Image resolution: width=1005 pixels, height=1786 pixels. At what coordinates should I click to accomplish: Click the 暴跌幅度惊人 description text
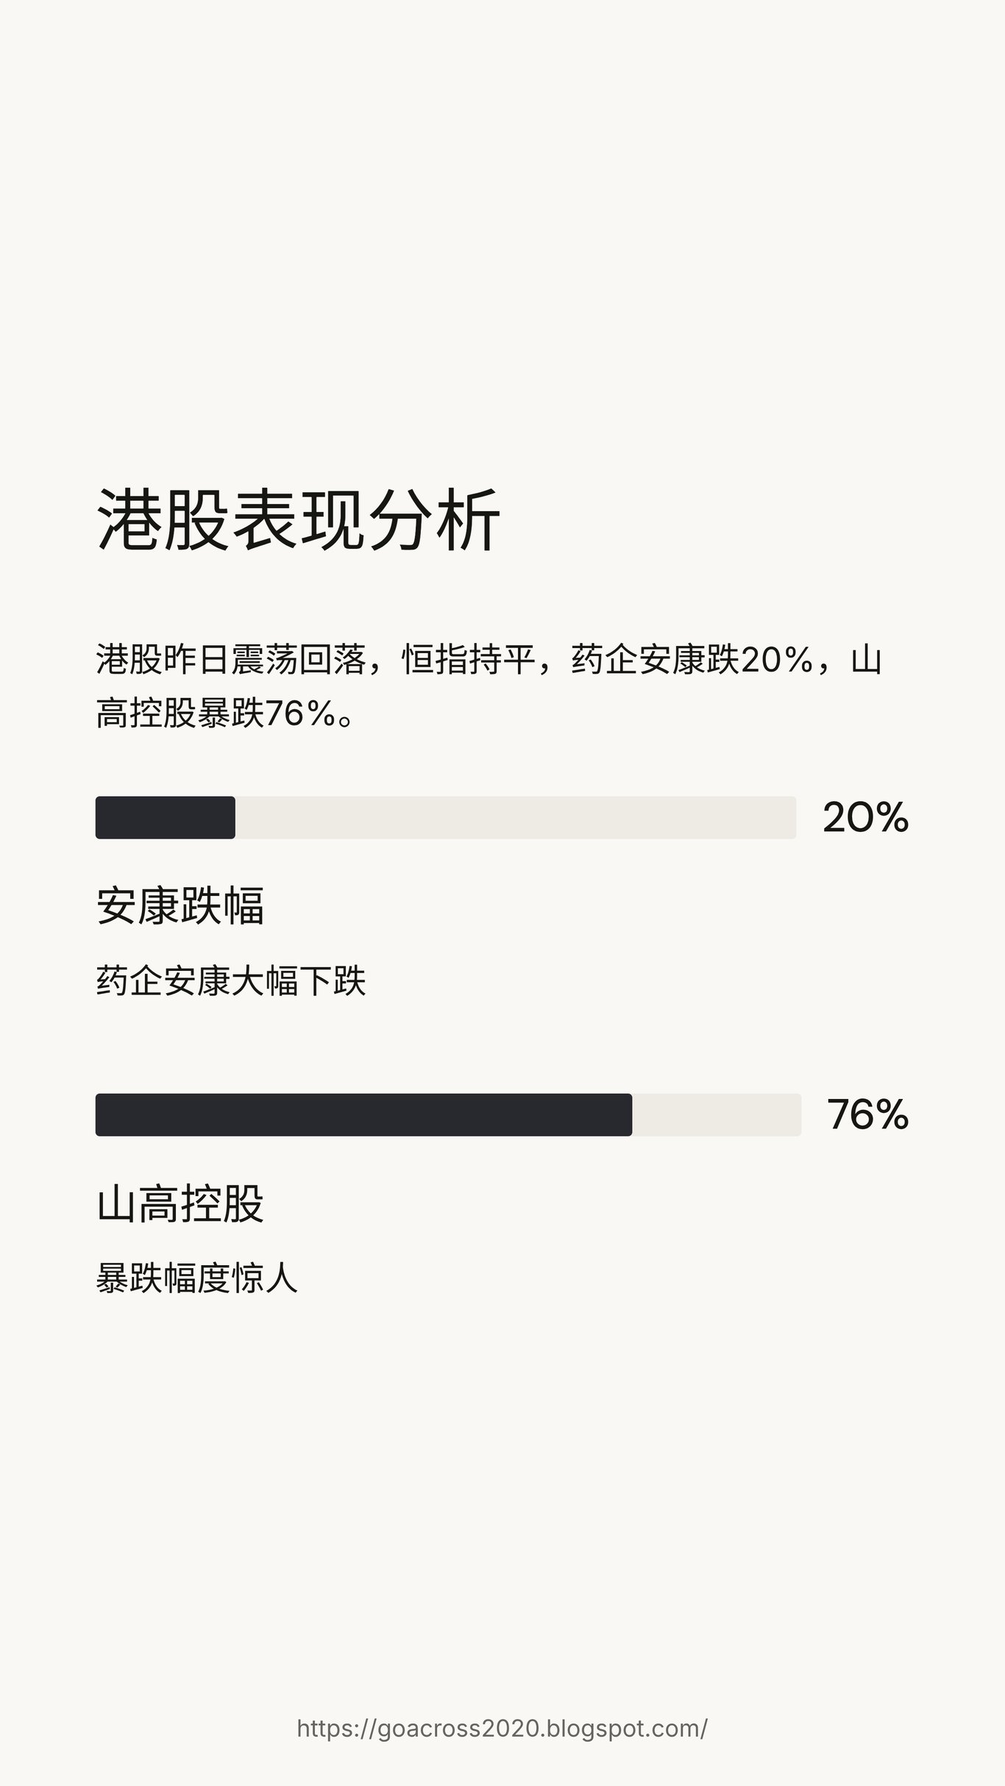click(197, 1278)
